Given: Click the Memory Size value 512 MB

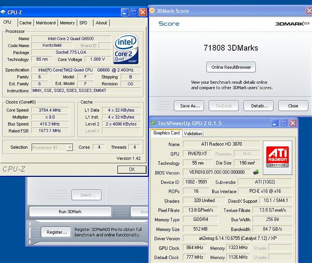Looking at the screenshot, I should 200,229.
